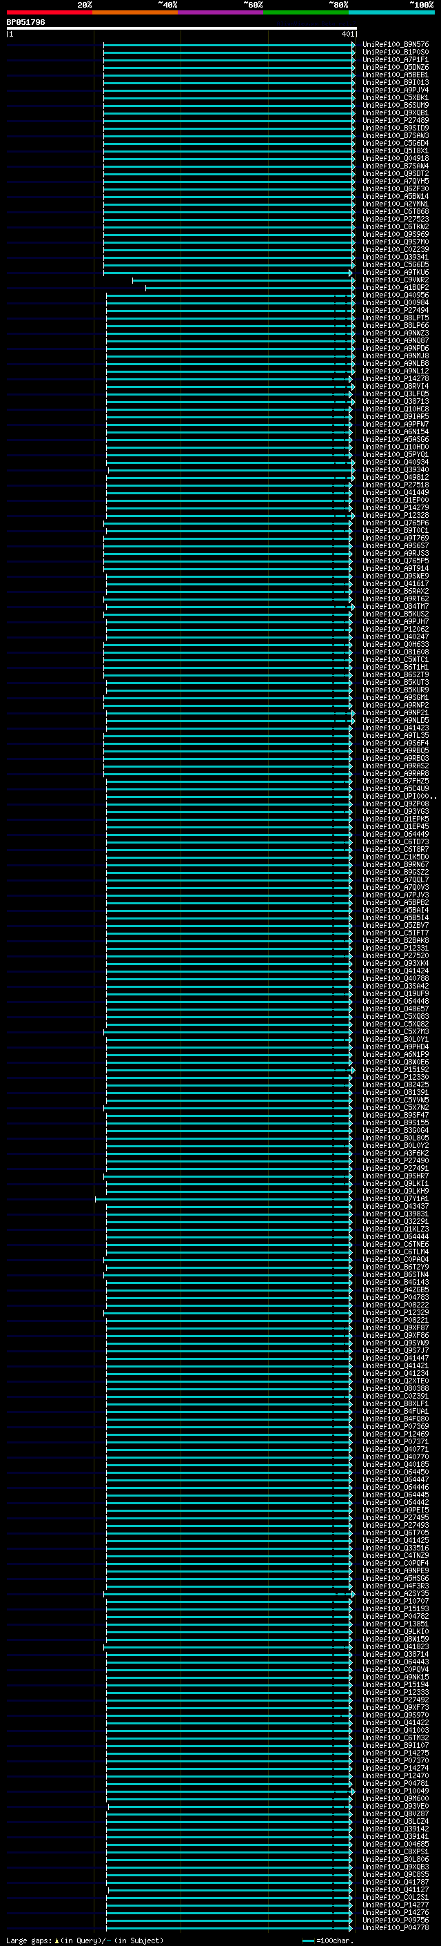The image size is (441, 1946).
Task: Click the cyan ~100% identity legend segment
Action: [x=391, y=12]
